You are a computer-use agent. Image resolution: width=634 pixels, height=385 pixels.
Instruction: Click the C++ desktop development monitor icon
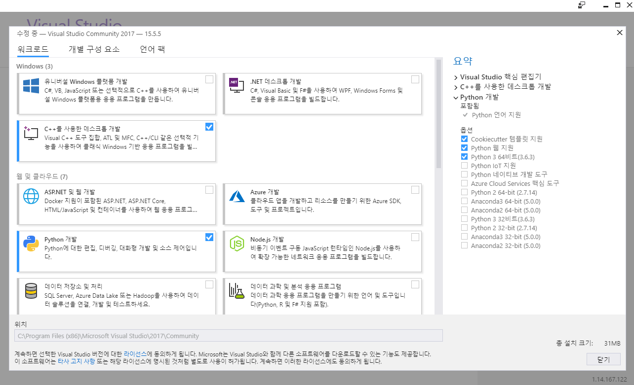click(x=31, y=132)
